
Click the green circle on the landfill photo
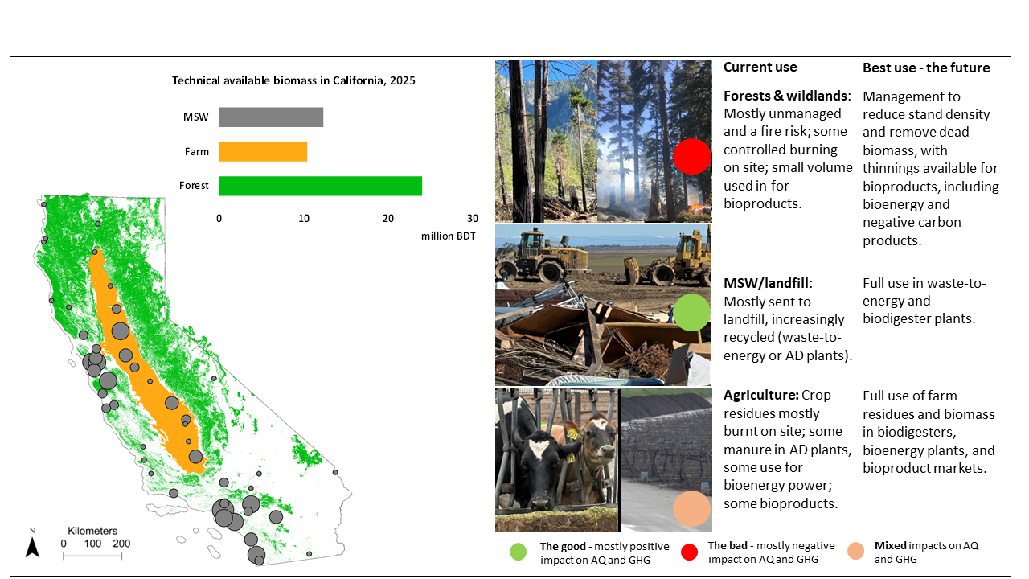[x=691, y=313]
